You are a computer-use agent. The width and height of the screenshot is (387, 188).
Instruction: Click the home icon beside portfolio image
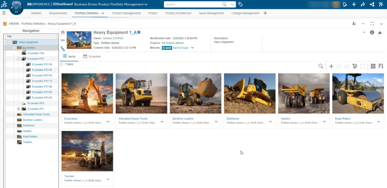(x=63, y=32)
